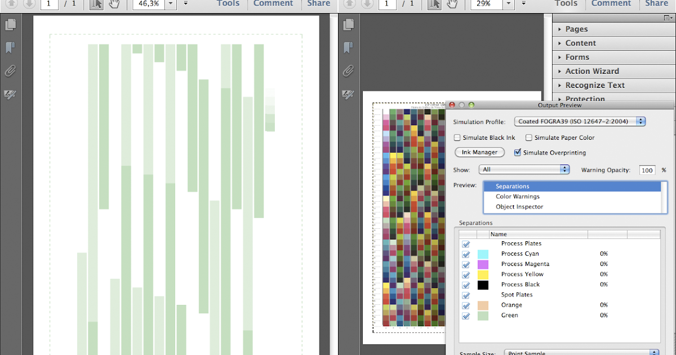Select Object Inspector in Preview list
The width and height of the screenshot is (676, 355).
click(572, 207)
